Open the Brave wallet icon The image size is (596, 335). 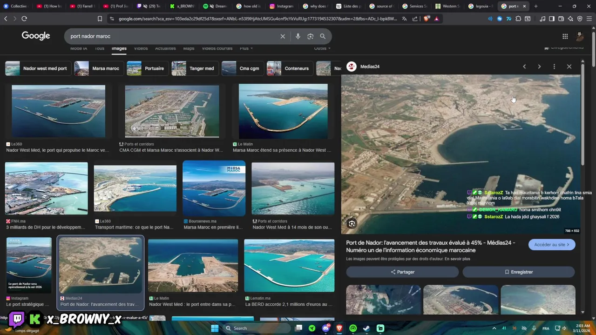tap(561, 19)
